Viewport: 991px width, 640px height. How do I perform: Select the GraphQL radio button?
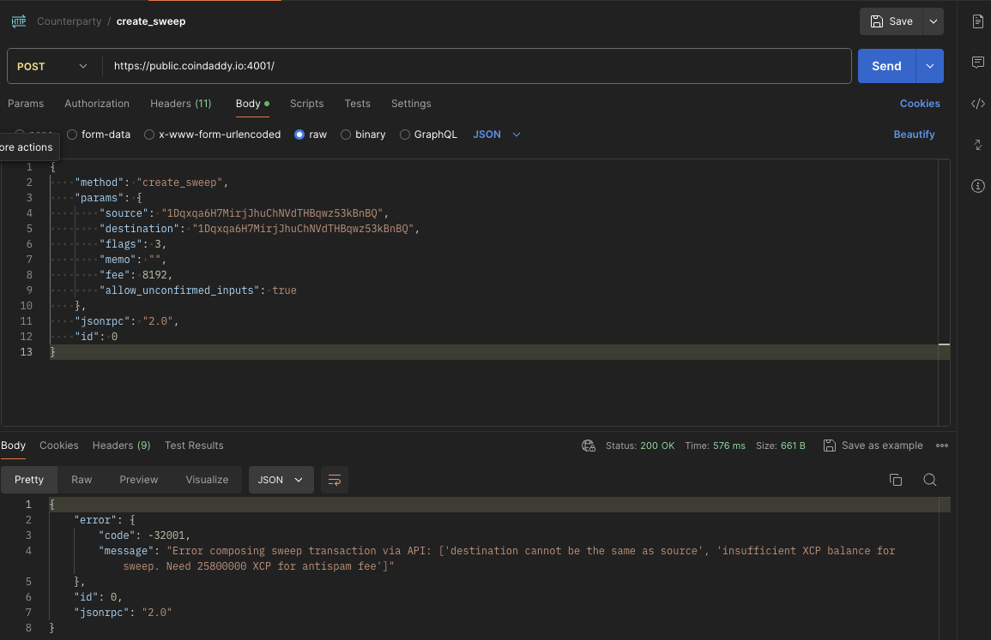404,135
